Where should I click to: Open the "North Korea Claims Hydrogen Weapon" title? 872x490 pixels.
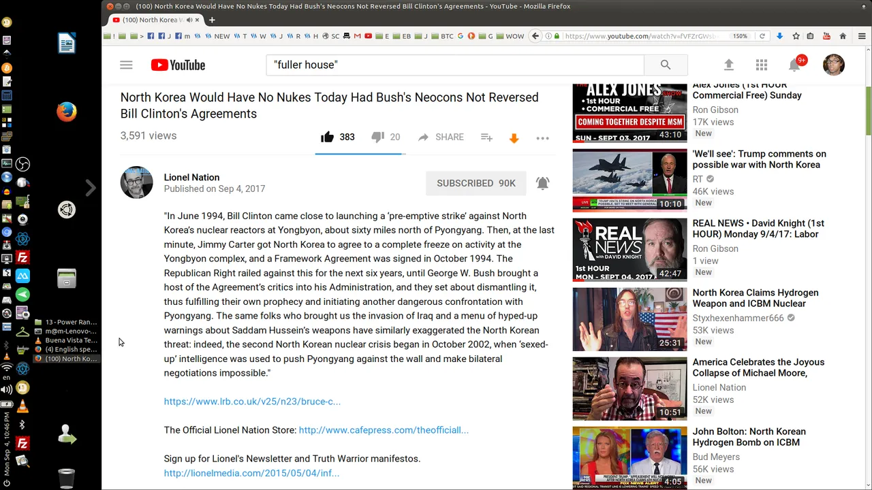(756, 298)
